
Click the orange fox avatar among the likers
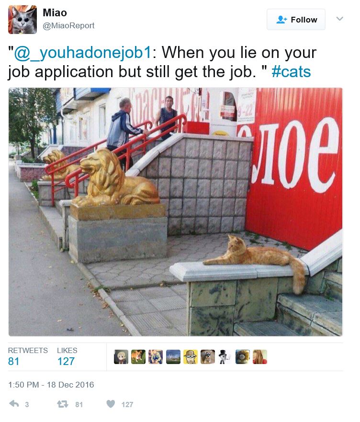(x=138, y=357)
